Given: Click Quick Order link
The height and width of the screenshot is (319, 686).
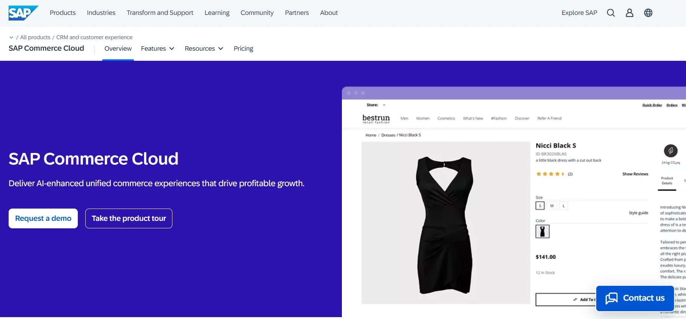Looking at the screenshot, I should click(652, 105).
